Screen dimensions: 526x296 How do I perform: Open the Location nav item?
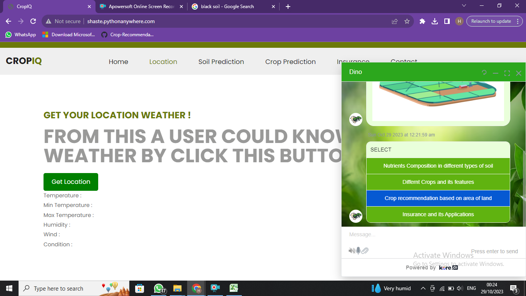click(x=163, y=62)
